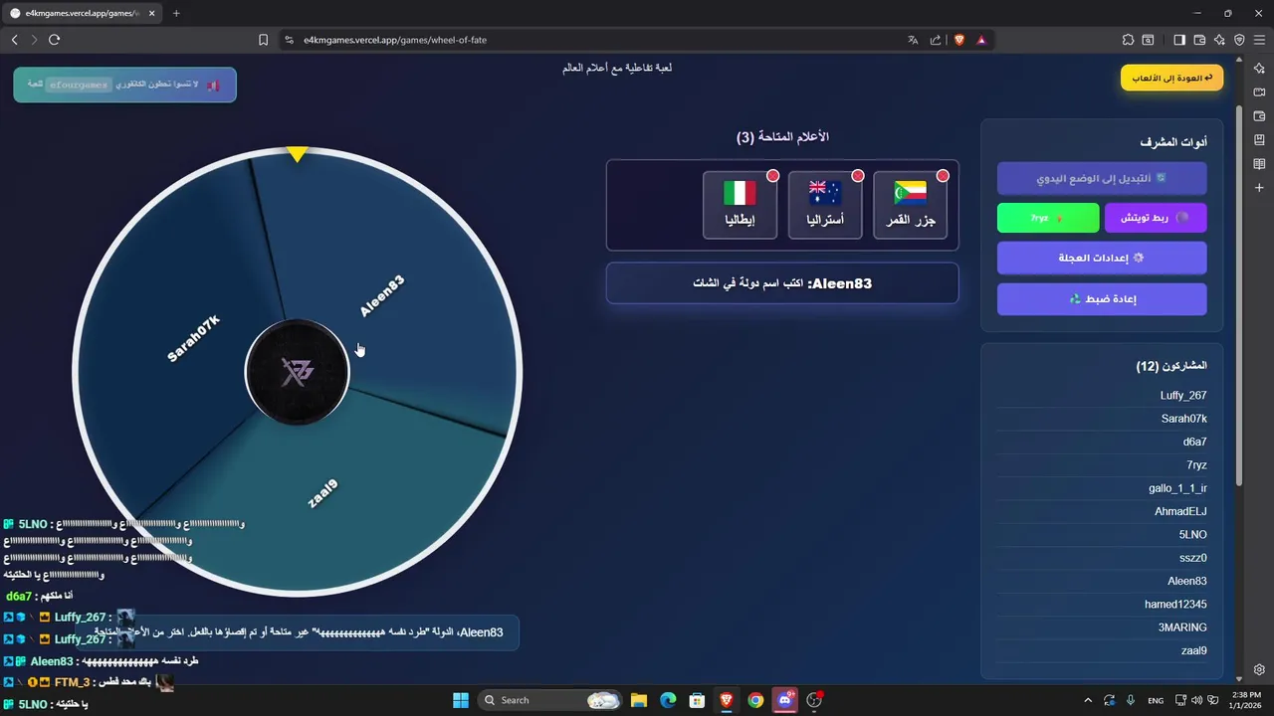Open sidebar settings gear at bottom
This screenshot has width=1274, height=716.
(x=1259, y=669)
